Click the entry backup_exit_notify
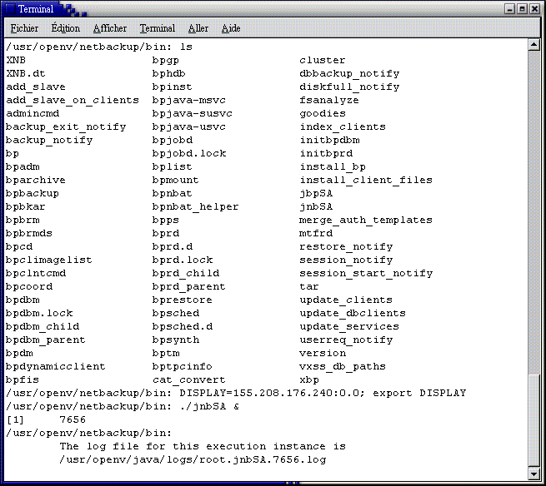The image size is (546, 486). pos(66,127)
